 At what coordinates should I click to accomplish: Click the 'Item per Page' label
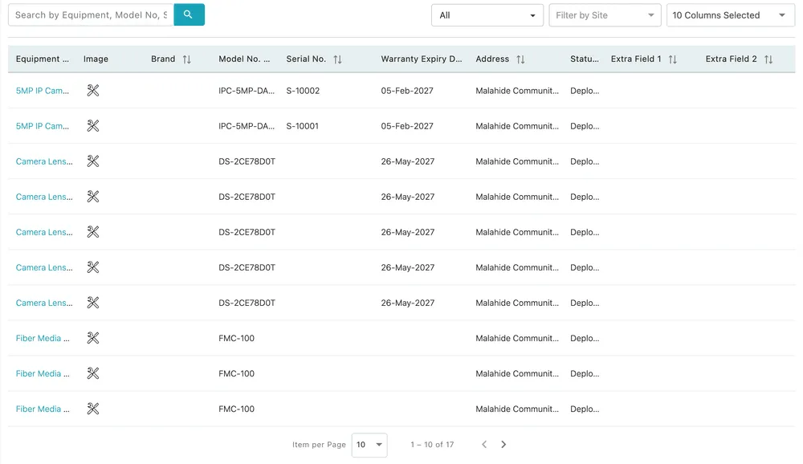[319, 445]
